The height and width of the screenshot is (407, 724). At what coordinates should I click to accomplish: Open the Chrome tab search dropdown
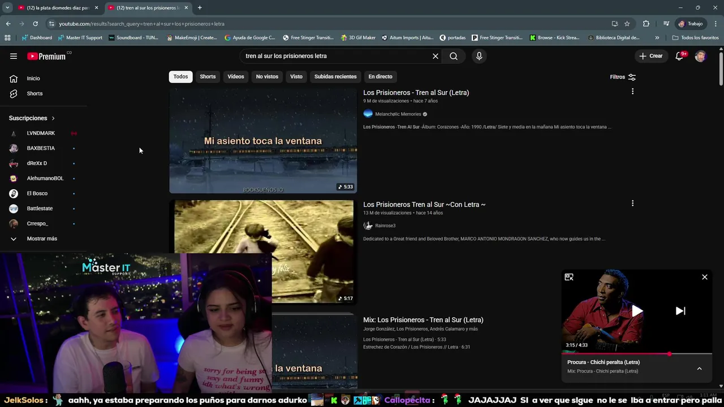(7, 8)
